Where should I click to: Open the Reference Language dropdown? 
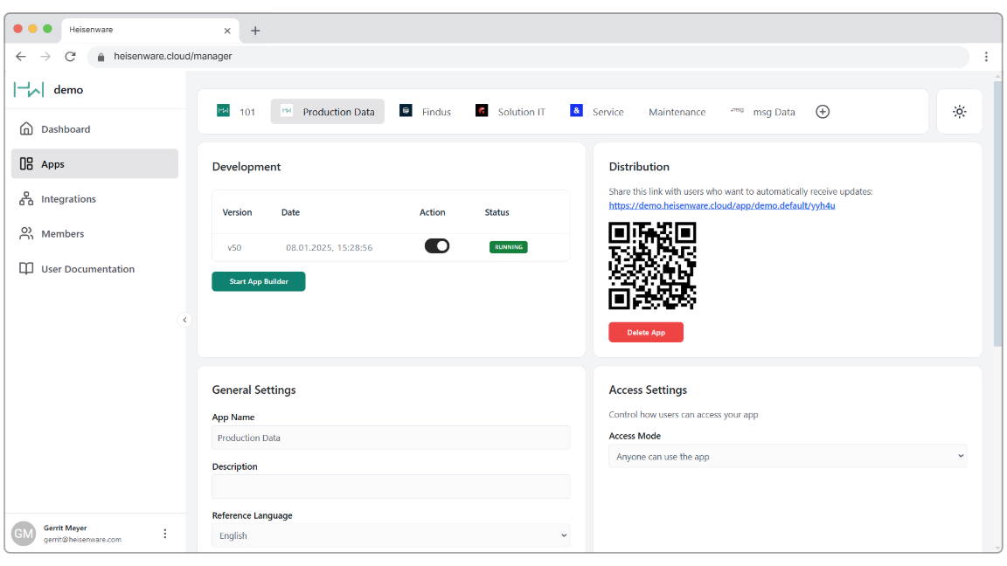[391, 535]
